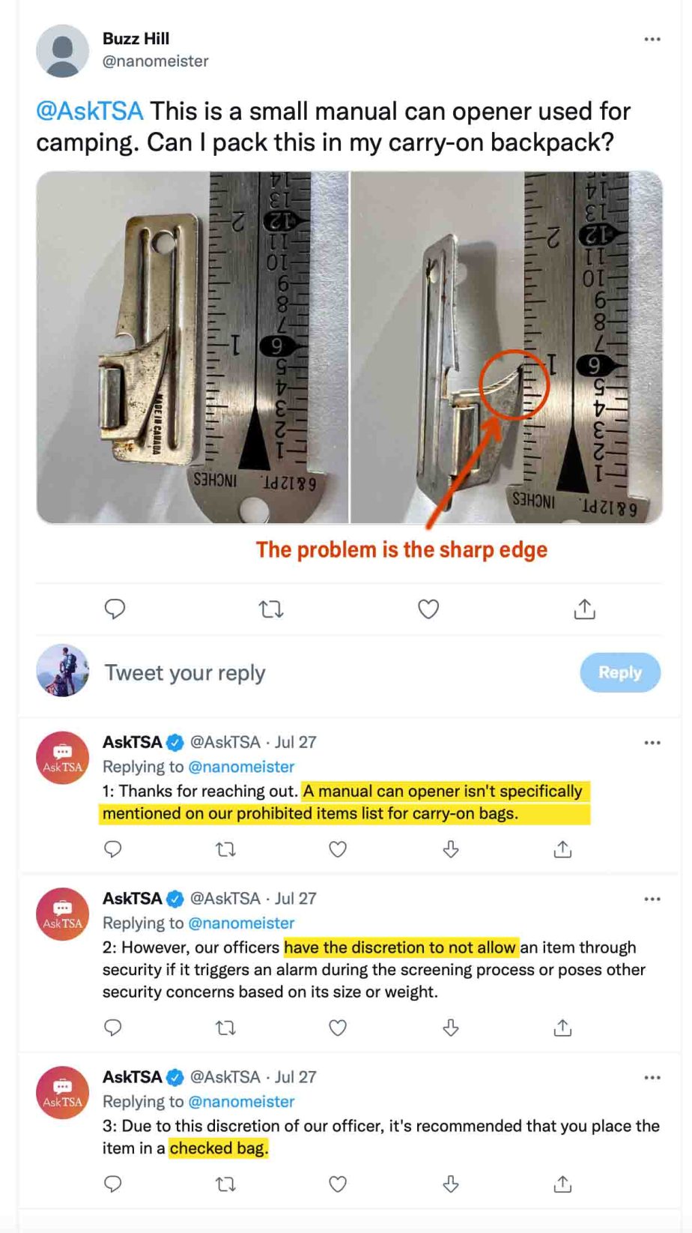
Task: Share the third AskTSA reply
Action: [x=562, y=1184]
